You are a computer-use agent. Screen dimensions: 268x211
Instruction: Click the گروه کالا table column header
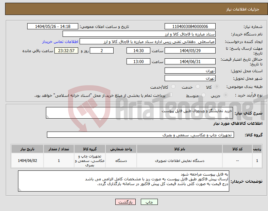[90, 149]
